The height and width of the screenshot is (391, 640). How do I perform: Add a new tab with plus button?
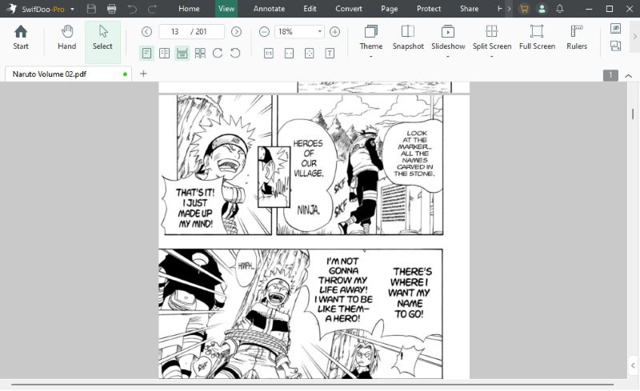(x=144, y=74)
